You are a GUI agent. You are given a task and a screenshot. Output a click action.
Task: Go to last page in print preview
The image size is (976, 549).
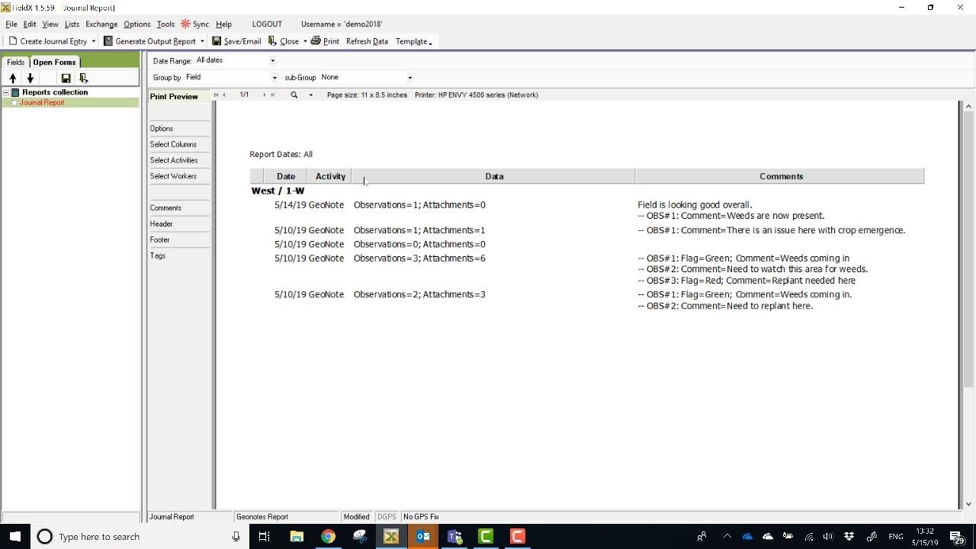(273, 95)
